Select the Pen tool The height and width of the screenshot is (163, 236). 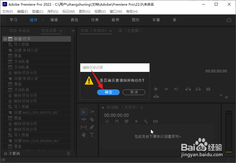click(92, 127)
